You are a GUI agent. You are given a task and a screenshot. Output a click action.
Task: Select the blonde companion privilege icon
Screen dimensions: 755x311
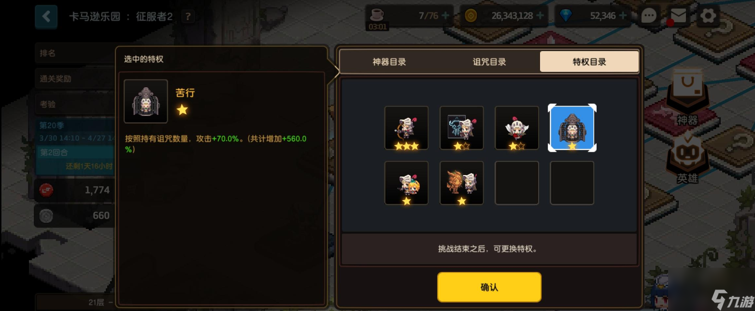(406, 183)
